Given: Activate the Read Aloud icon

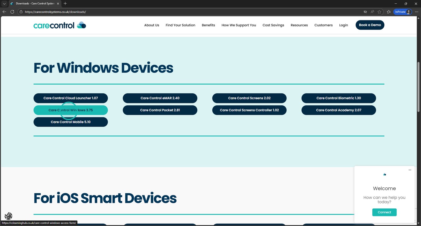Looking at the screenshot, I should (372, 12).
